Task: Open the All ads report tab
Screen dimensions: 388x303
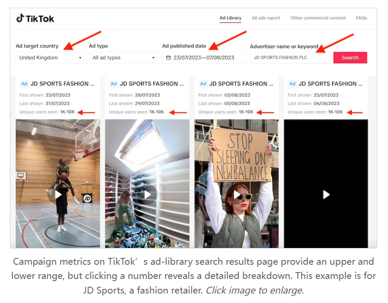Action: pos(266,18)
